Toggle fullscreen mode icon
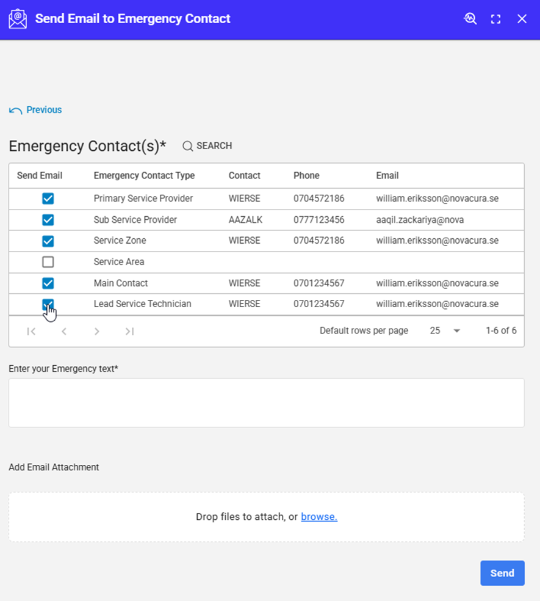 (x=496, y=19)
